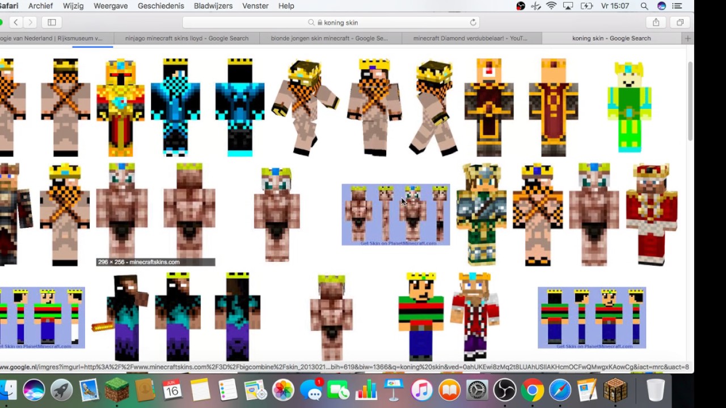
Task: Go forward with the Safari forward arrow
Action: (31, 22)
